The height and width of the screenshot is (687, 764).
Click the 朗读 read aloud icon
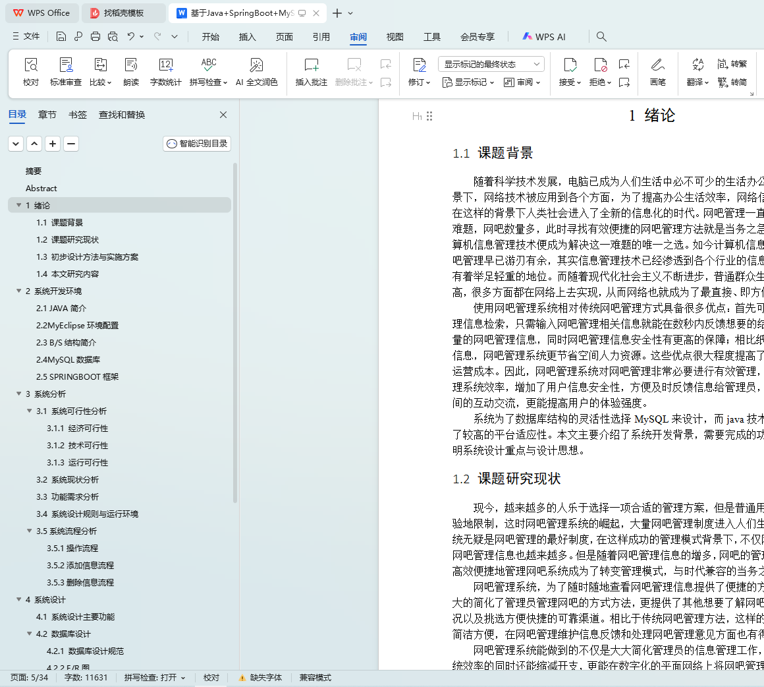pos(131,72)
